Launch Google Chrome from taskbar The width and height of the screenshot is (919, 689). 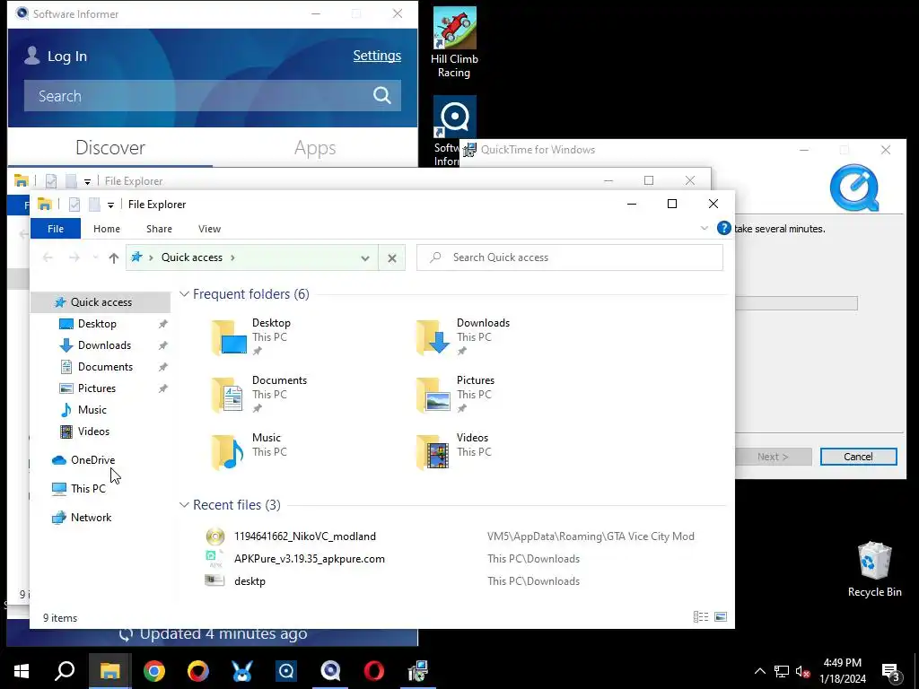tap(153, 671)
